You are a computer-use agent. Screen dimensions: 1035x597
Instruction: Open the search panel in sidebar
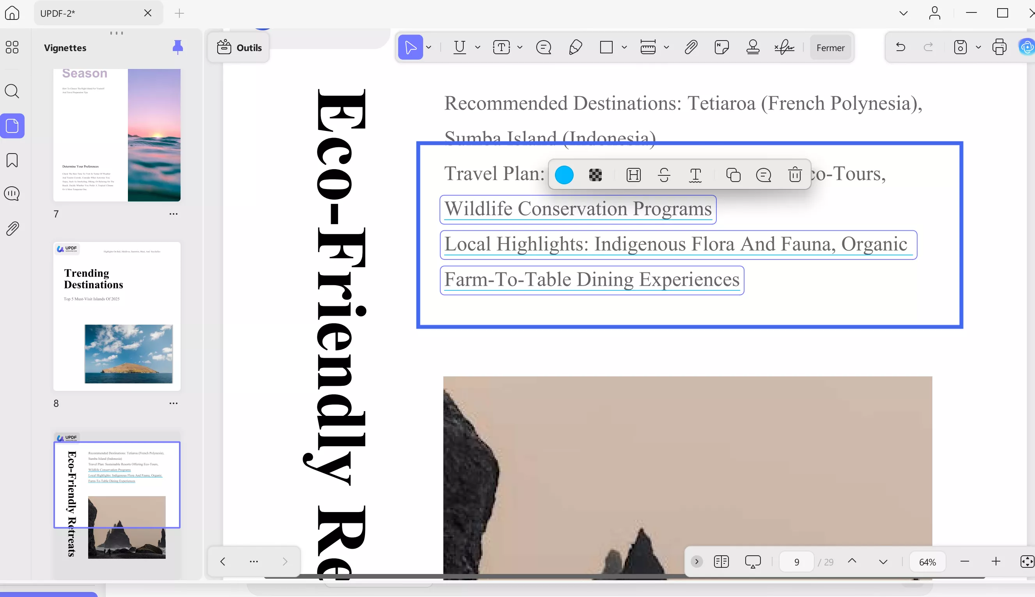12,91
